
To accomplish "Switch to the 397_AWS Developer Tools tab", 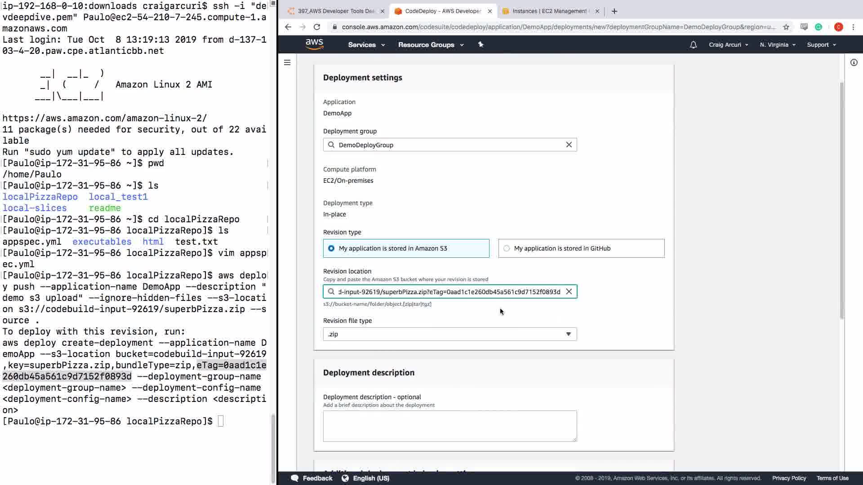I will (x=335, y=11).
